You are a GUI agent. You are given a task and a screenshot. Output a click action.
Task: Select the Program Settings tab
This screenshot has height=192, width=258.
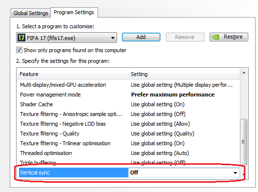pyautogui.click(x=74, y=12)
